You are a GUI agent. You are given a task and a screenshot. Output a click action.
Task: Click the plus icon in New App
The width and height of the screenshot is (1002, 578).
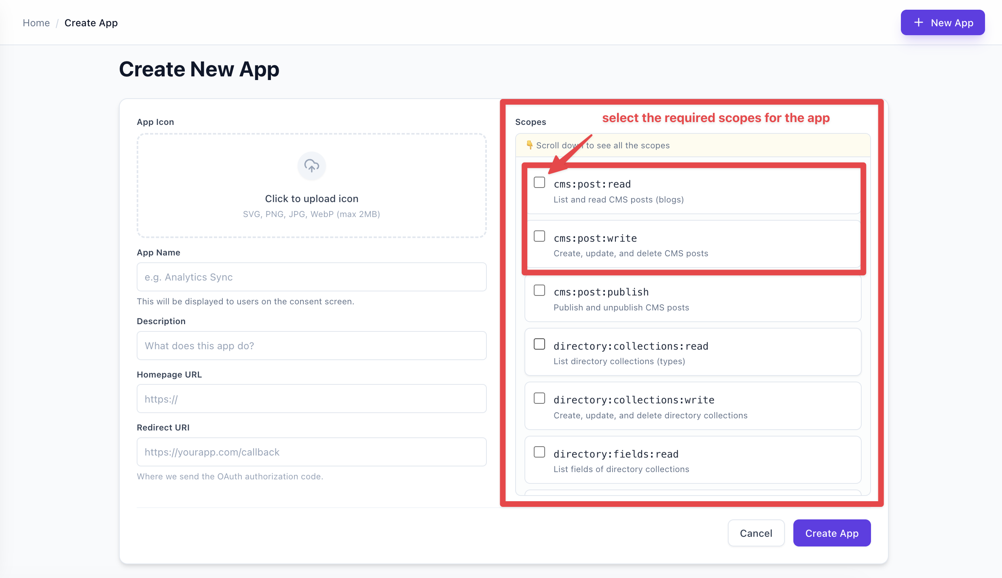pos(918,23)
